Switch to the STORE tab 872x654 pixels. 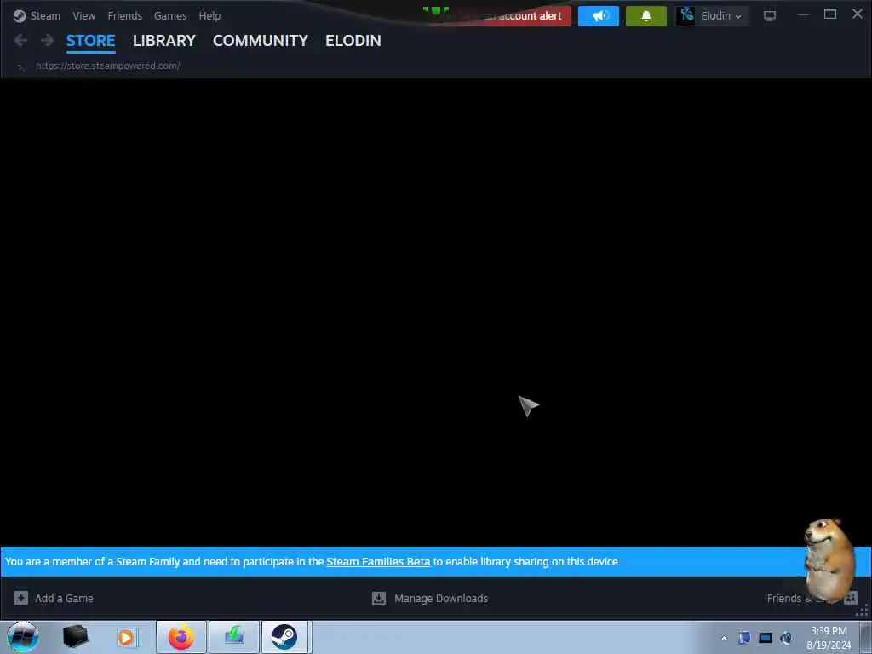point(90,41)
